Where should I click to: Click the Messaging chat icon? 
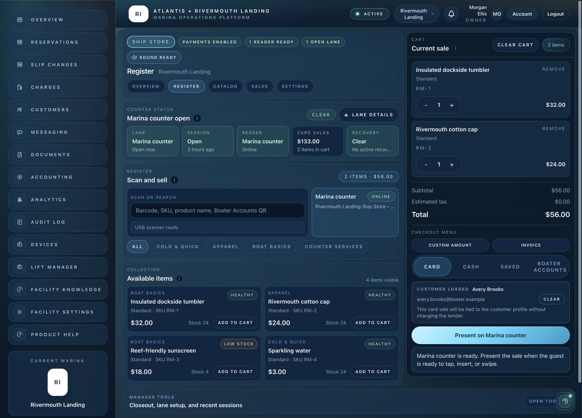tap(20, 132)
